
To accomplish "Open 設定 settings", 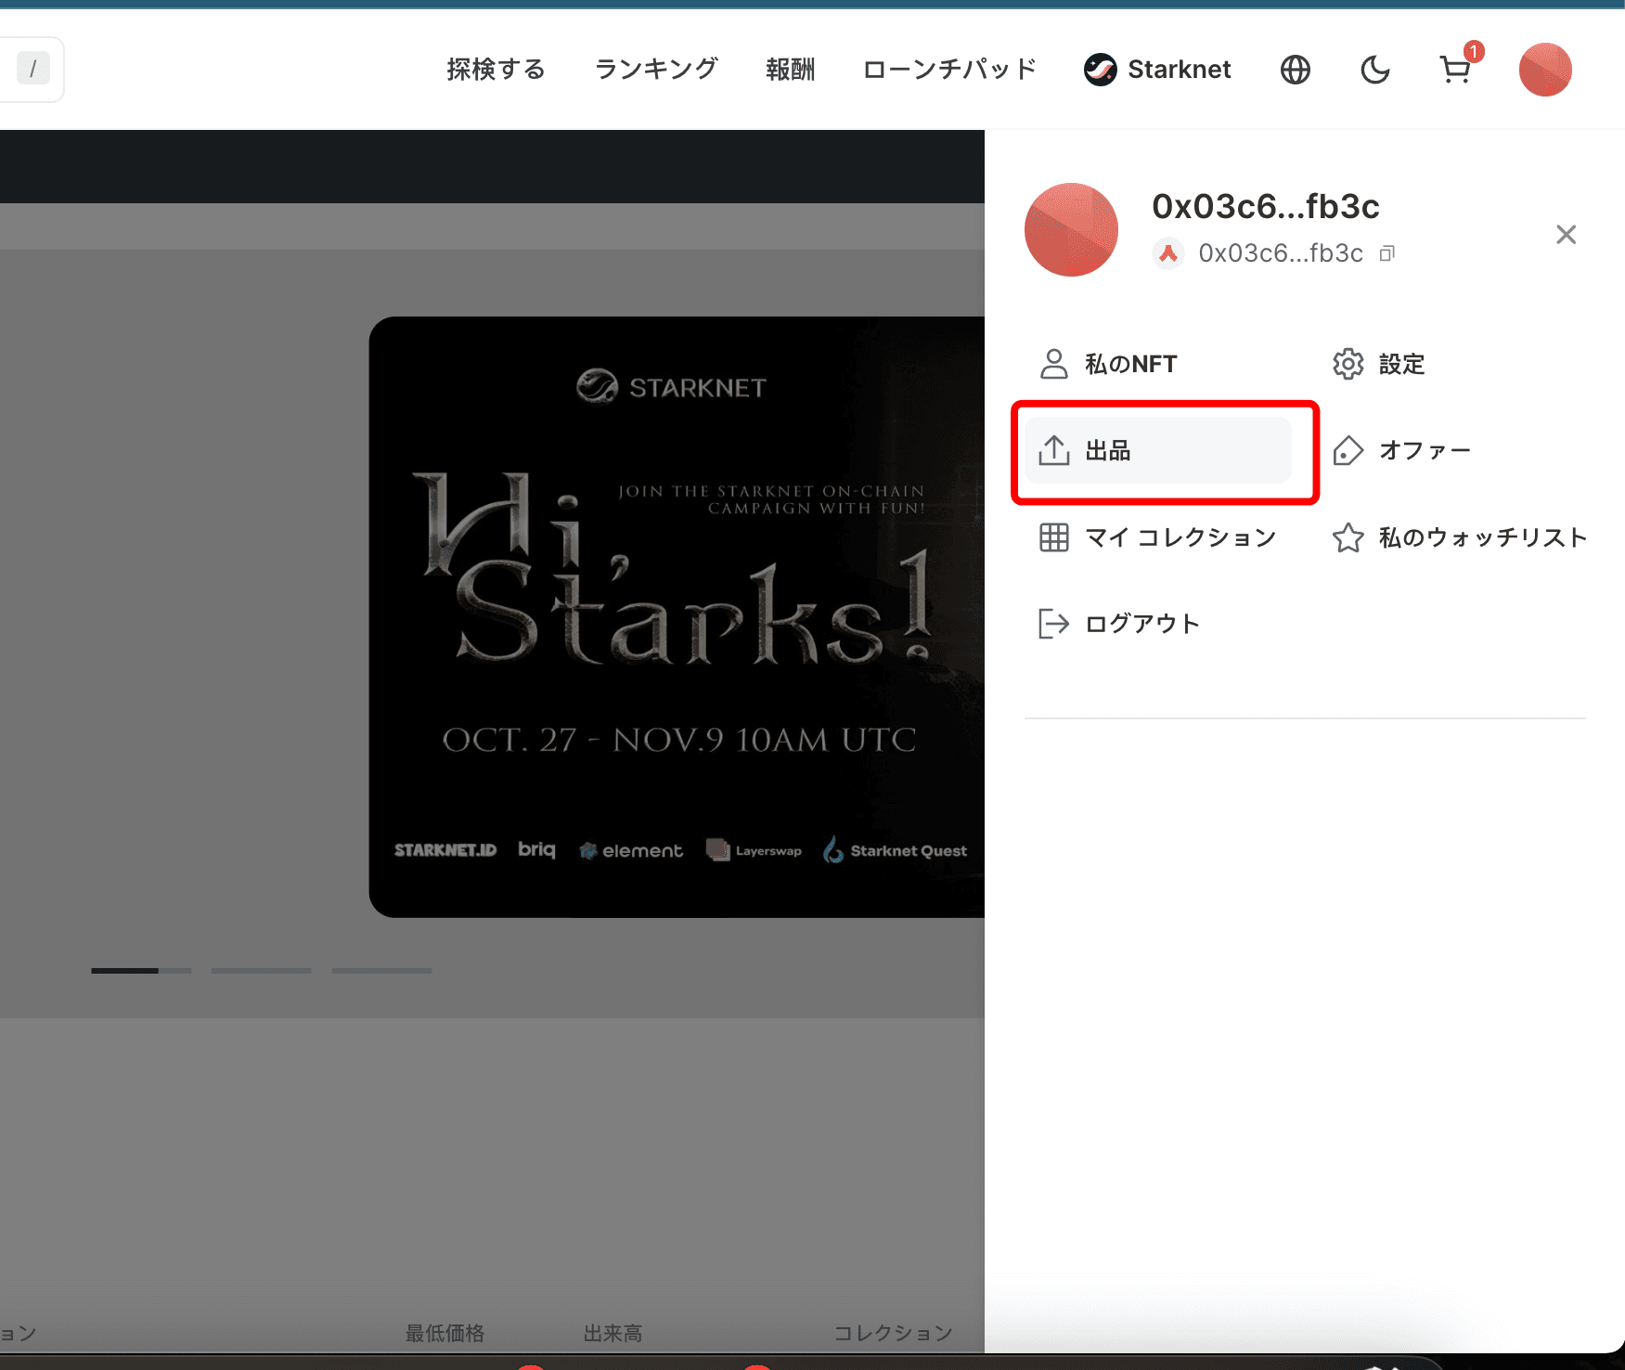I will pyautogui.click(x=1379, y=364).
